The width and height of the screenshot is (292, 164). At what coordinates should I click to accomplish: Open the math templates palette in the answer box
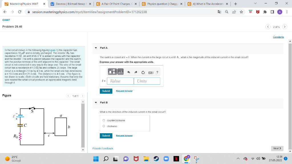click(x=112, y=72)
